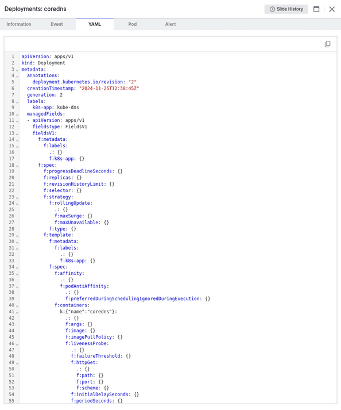This screenshot has width=341, height=410.
Task: Switch to the Information tab
Action: [x=19, y=24]
